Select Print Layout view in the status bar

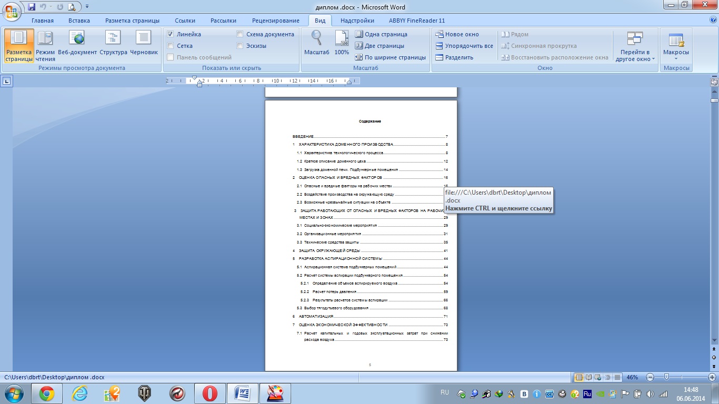579,377
